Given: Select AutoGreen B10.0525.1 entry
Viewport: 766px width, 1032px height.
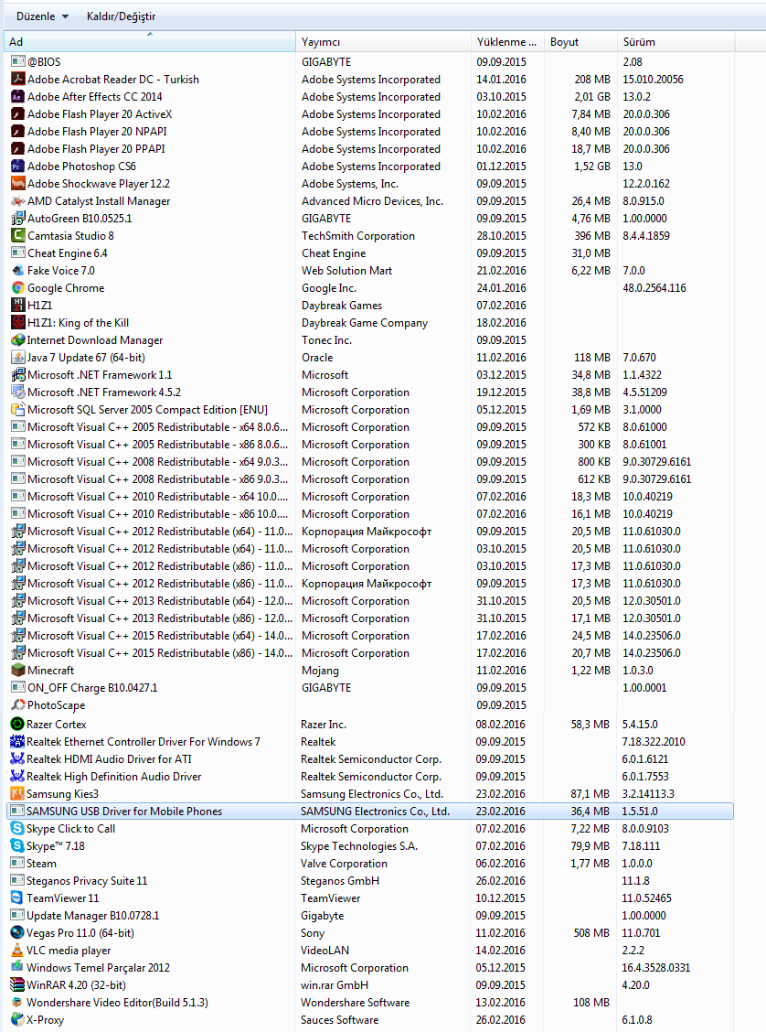Looking at the screenshot, I should (369, 218).
